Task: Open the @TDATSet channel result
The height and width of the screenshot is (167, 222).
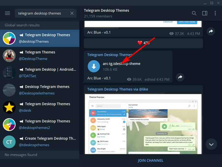Action: point(40,73)
